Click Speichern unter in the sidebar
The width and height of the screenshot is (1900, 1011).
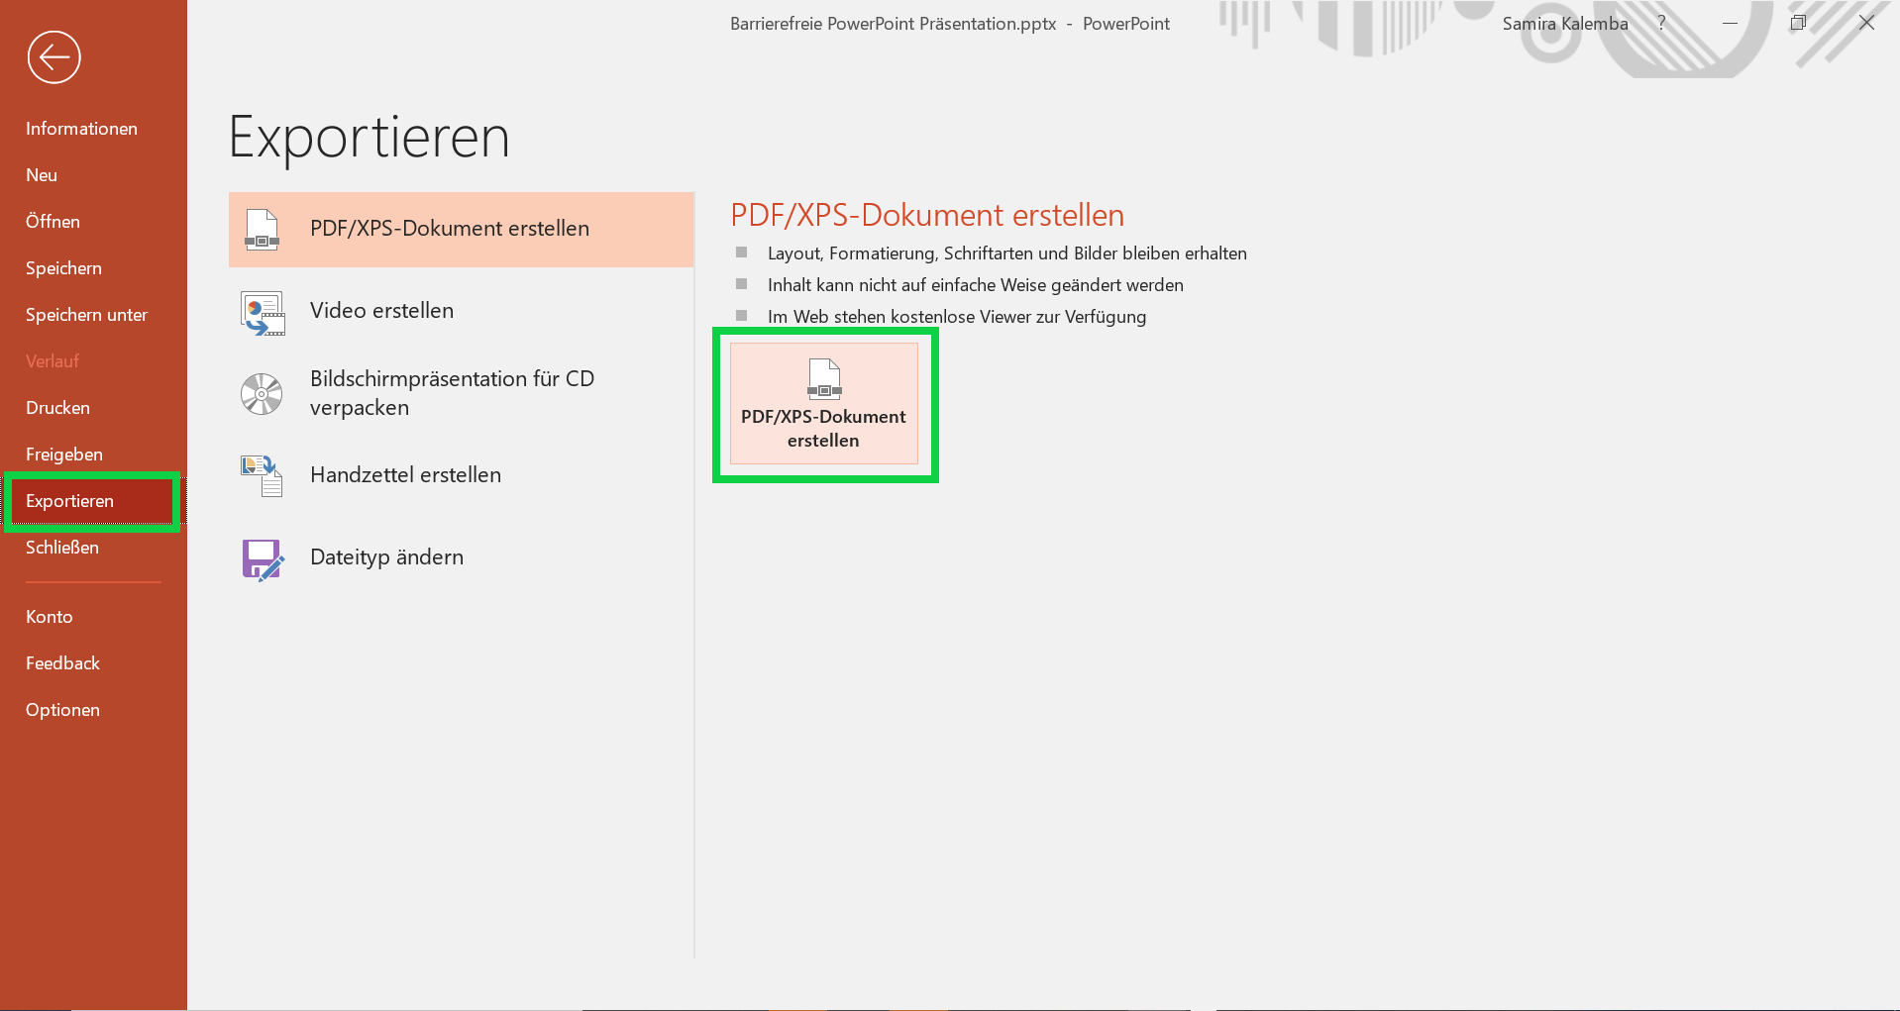tap(86, 314)
